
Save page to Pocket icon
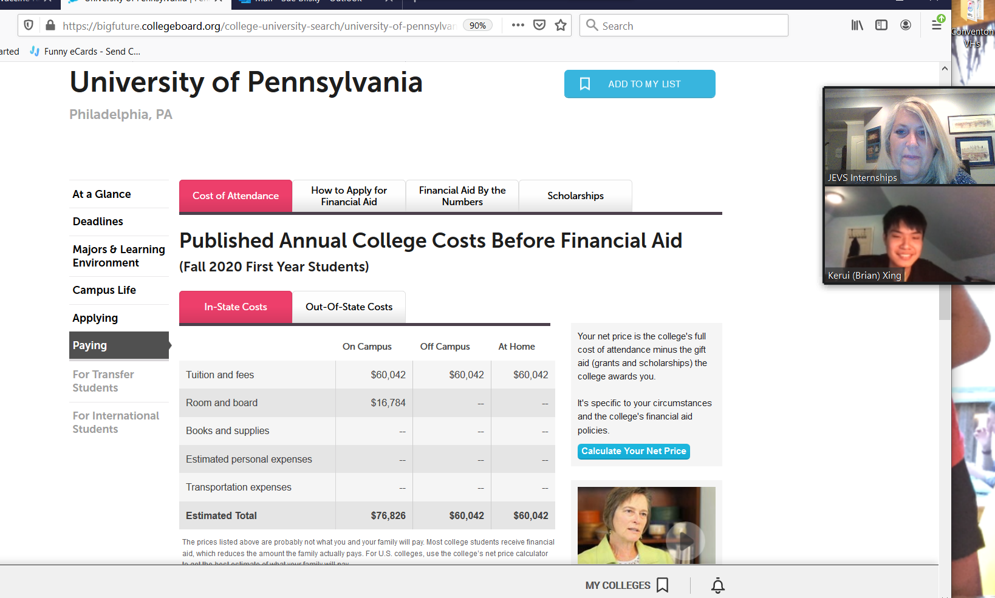[539, 25]
